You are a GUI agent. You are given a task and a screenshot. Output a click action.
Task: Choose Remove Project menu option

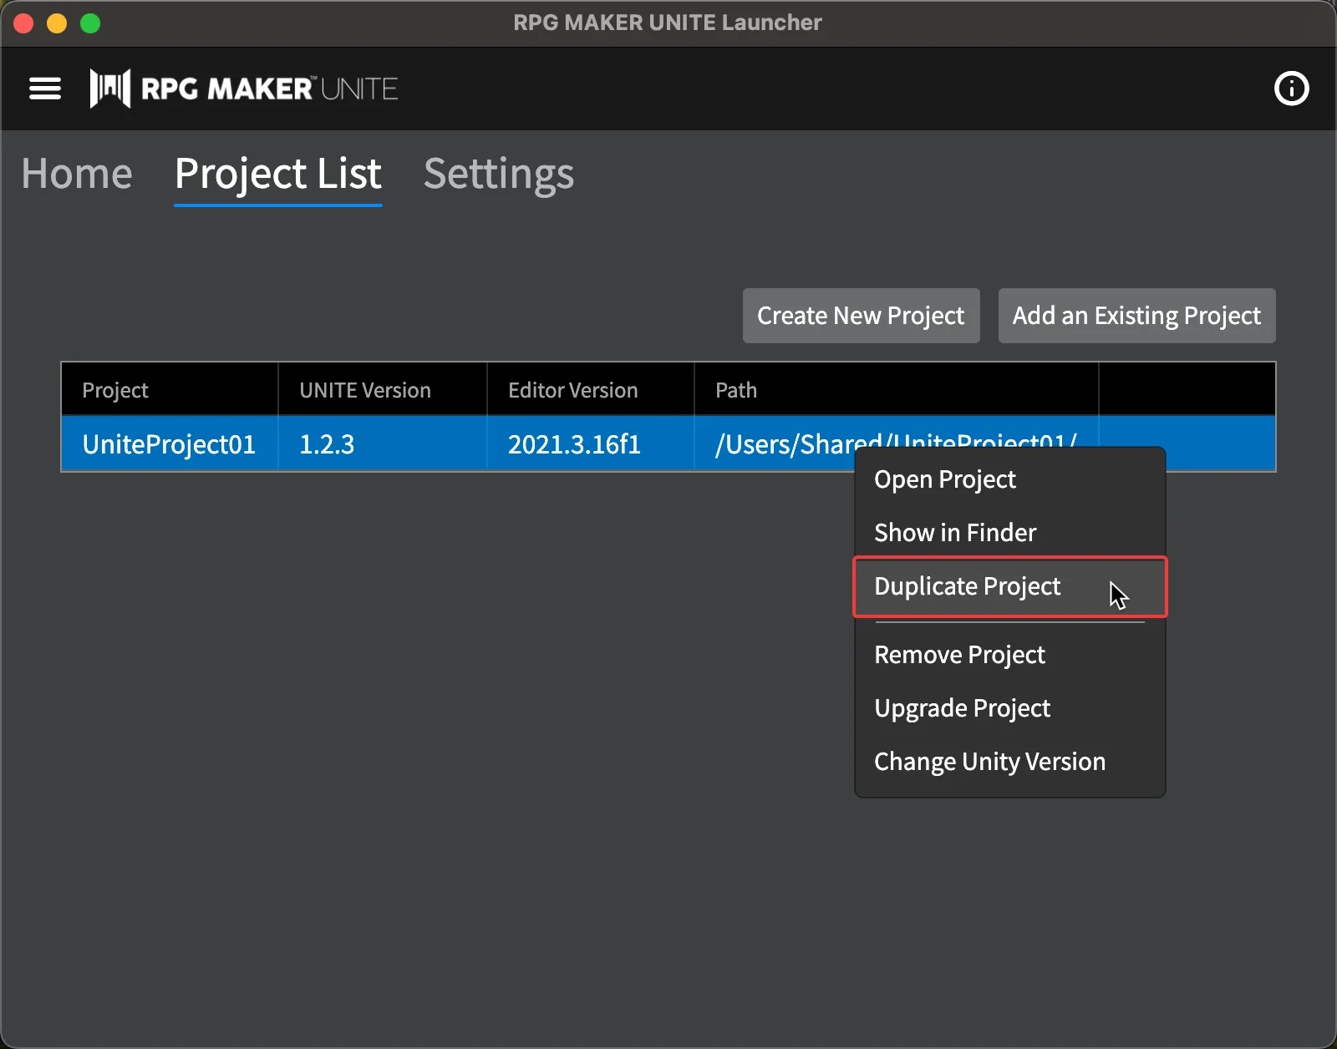coord(959,655)
